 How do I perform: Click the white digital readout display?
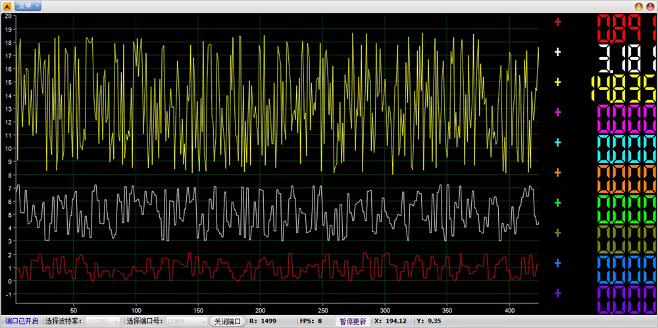pyautogui.click(x=626, y=59)
